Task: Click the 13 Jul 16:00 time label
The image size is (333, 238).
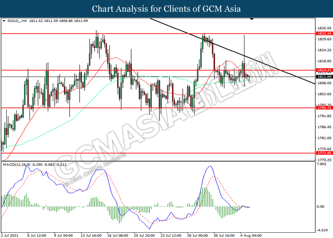Action: 91,236
